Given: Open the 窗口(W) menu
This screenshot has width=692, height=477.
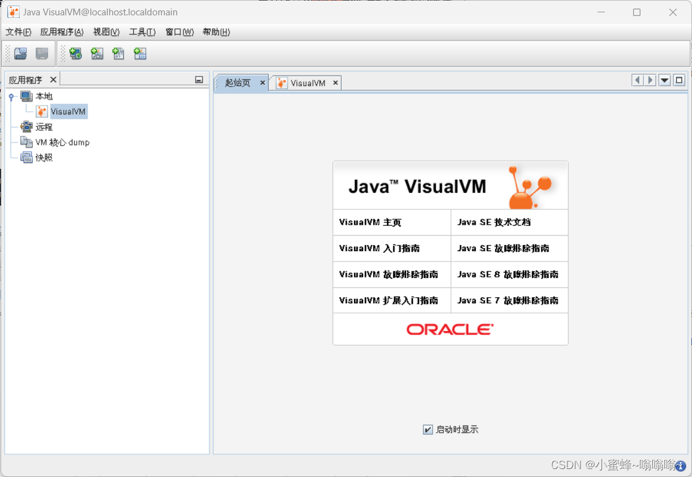Looking at the screenshot, I should pyautogui.click(x=180, y=32).
